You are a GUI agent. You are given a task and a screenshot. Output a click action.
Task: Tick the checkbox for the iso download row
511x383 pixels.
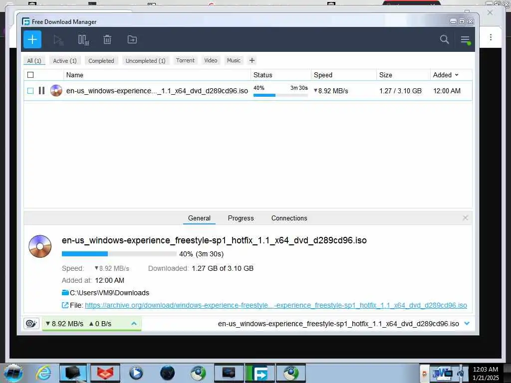pyautogui.click(x=30, y=91)
